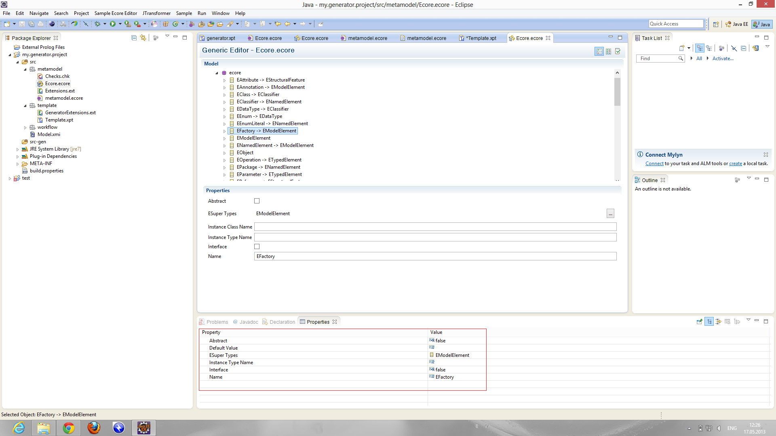Toggle Generic Editor list layout button
776x436 pixels.
tap(599, 51)
